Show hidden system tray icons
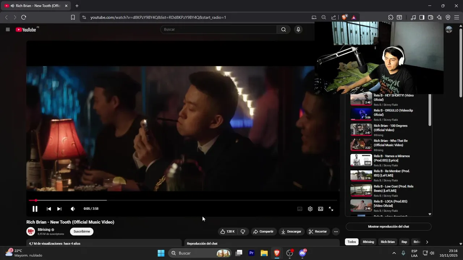 [394, 253]
